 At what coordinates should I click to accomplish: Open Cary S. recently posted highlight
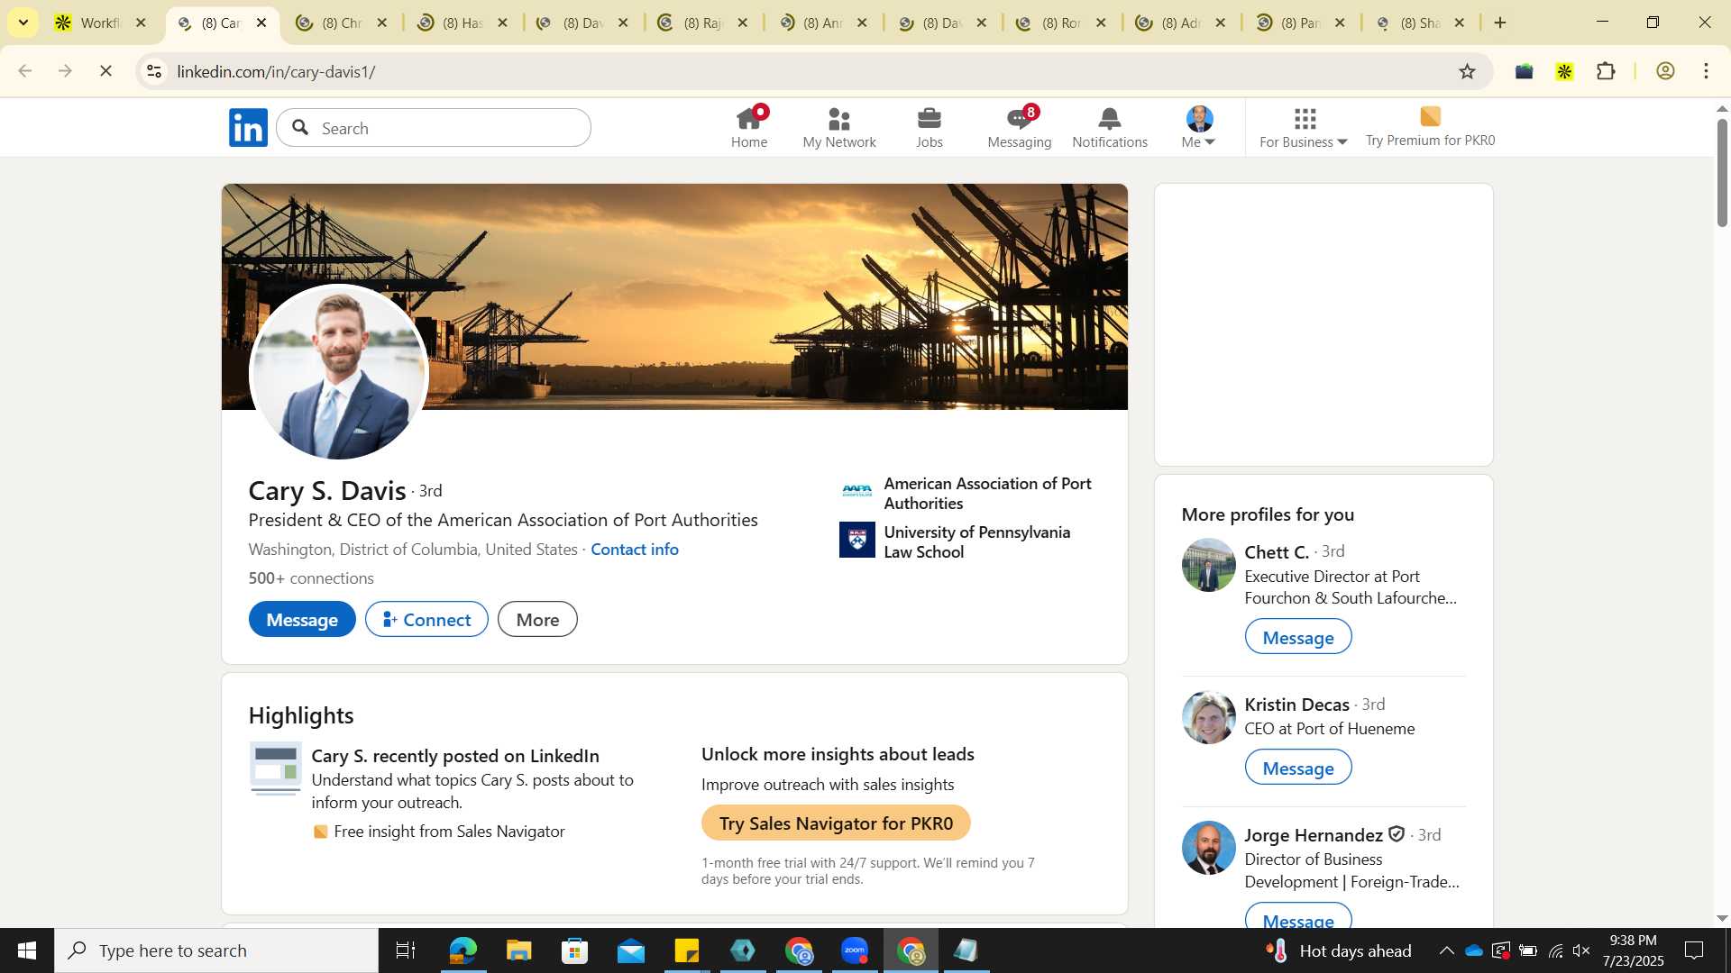tap(455, 756)
